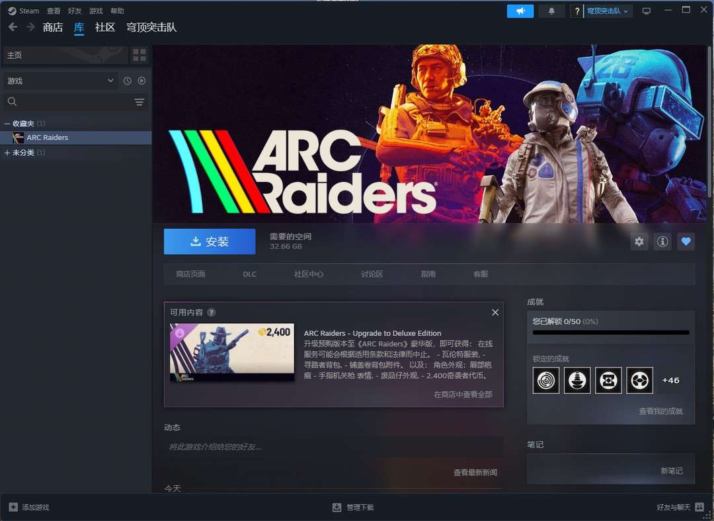The height and width of the screenshot is (521, 714).
Task: Click the ready-to-play filter icon
Action: [x=141, y=81]
